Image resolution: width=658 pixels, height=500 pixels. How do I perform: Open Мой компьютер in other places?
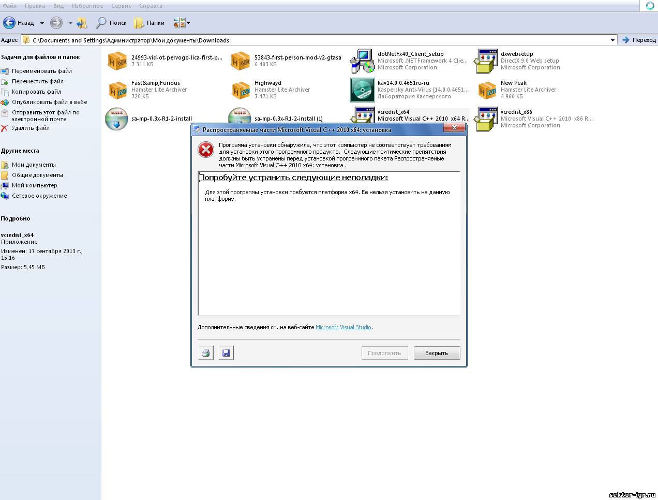pyautogui.click(x=35, y=185)
